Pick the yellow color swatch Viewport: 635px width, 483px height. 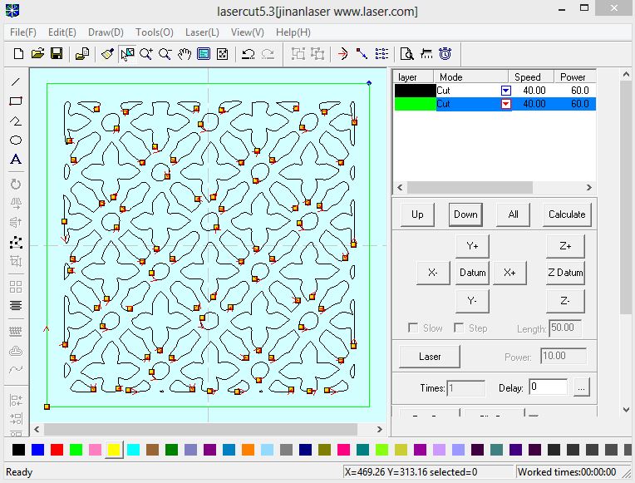(114, 450)
